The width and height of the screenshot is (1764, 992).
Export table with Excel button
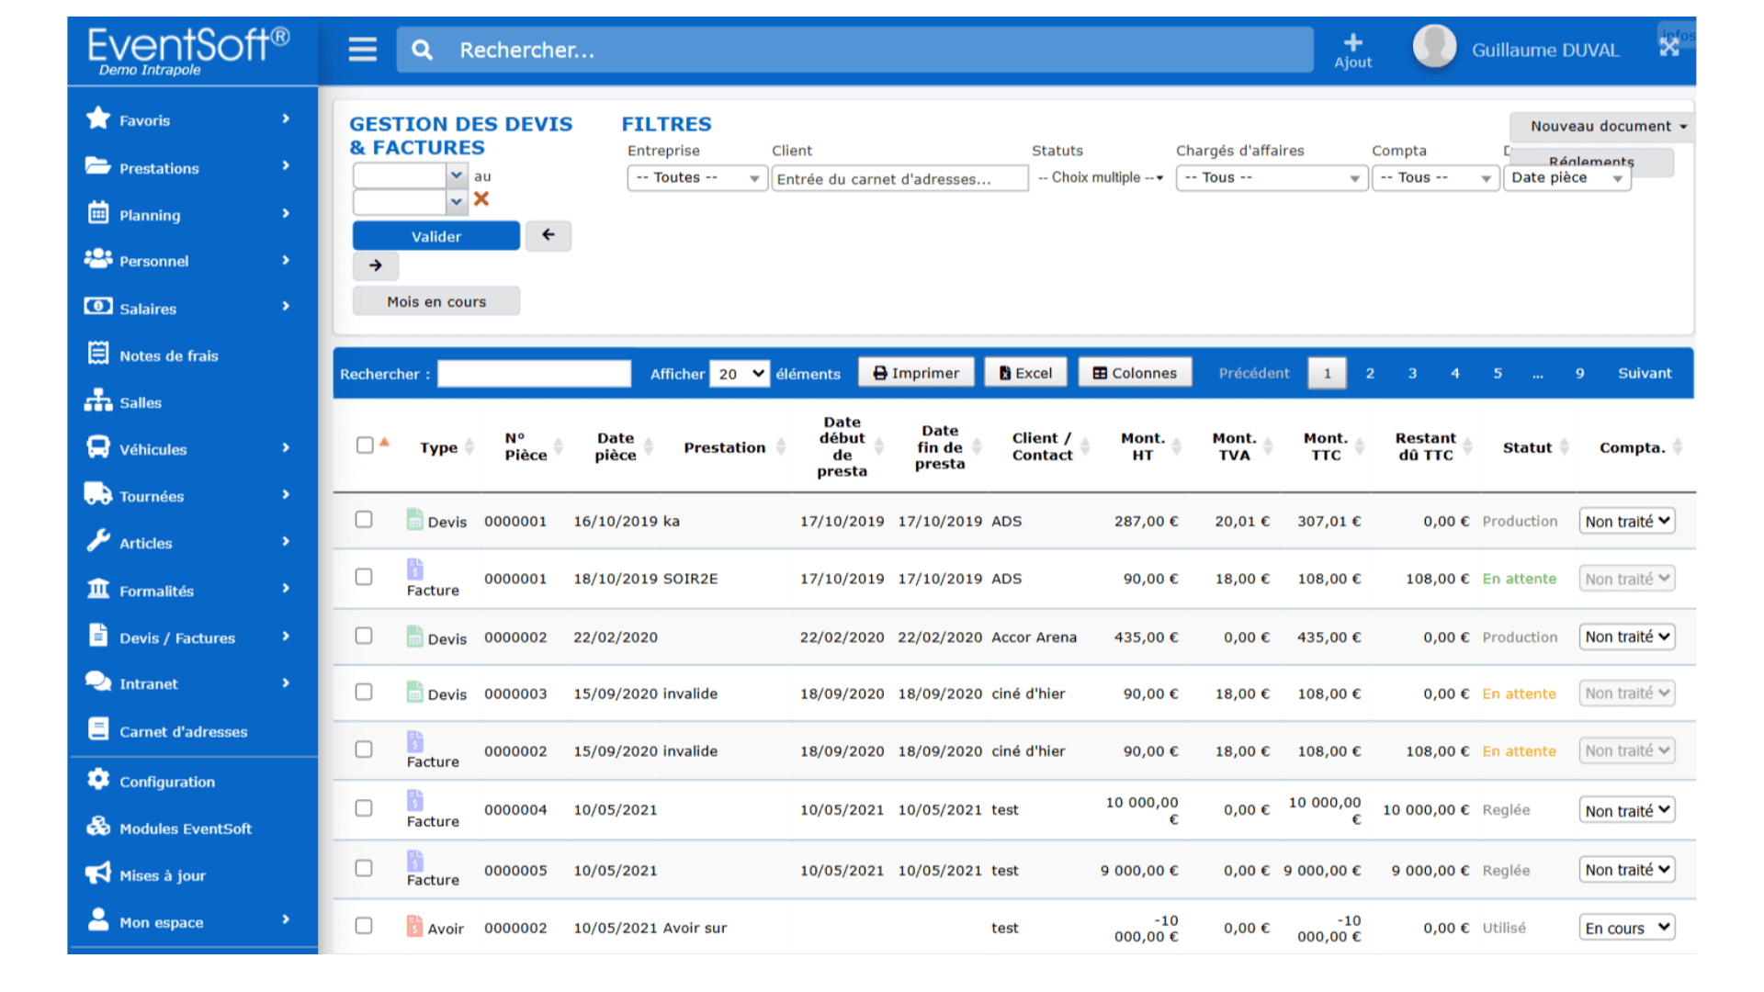(x=1025, y=373)
